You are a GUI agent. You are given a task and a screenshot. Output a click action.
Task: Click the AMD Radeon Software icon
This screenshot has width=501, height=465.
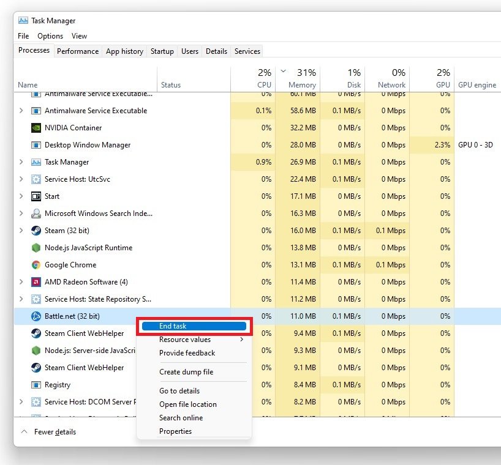click(x=36, y=282)
